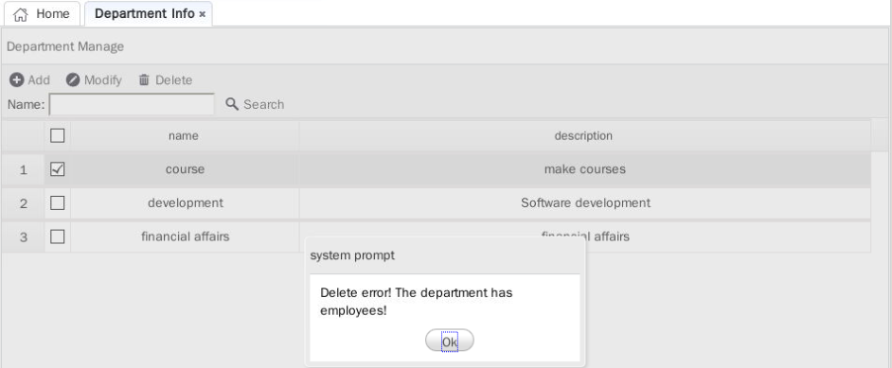Click the description column header
The height and width of the screenshot is (368, 892).
click(585, 136)
